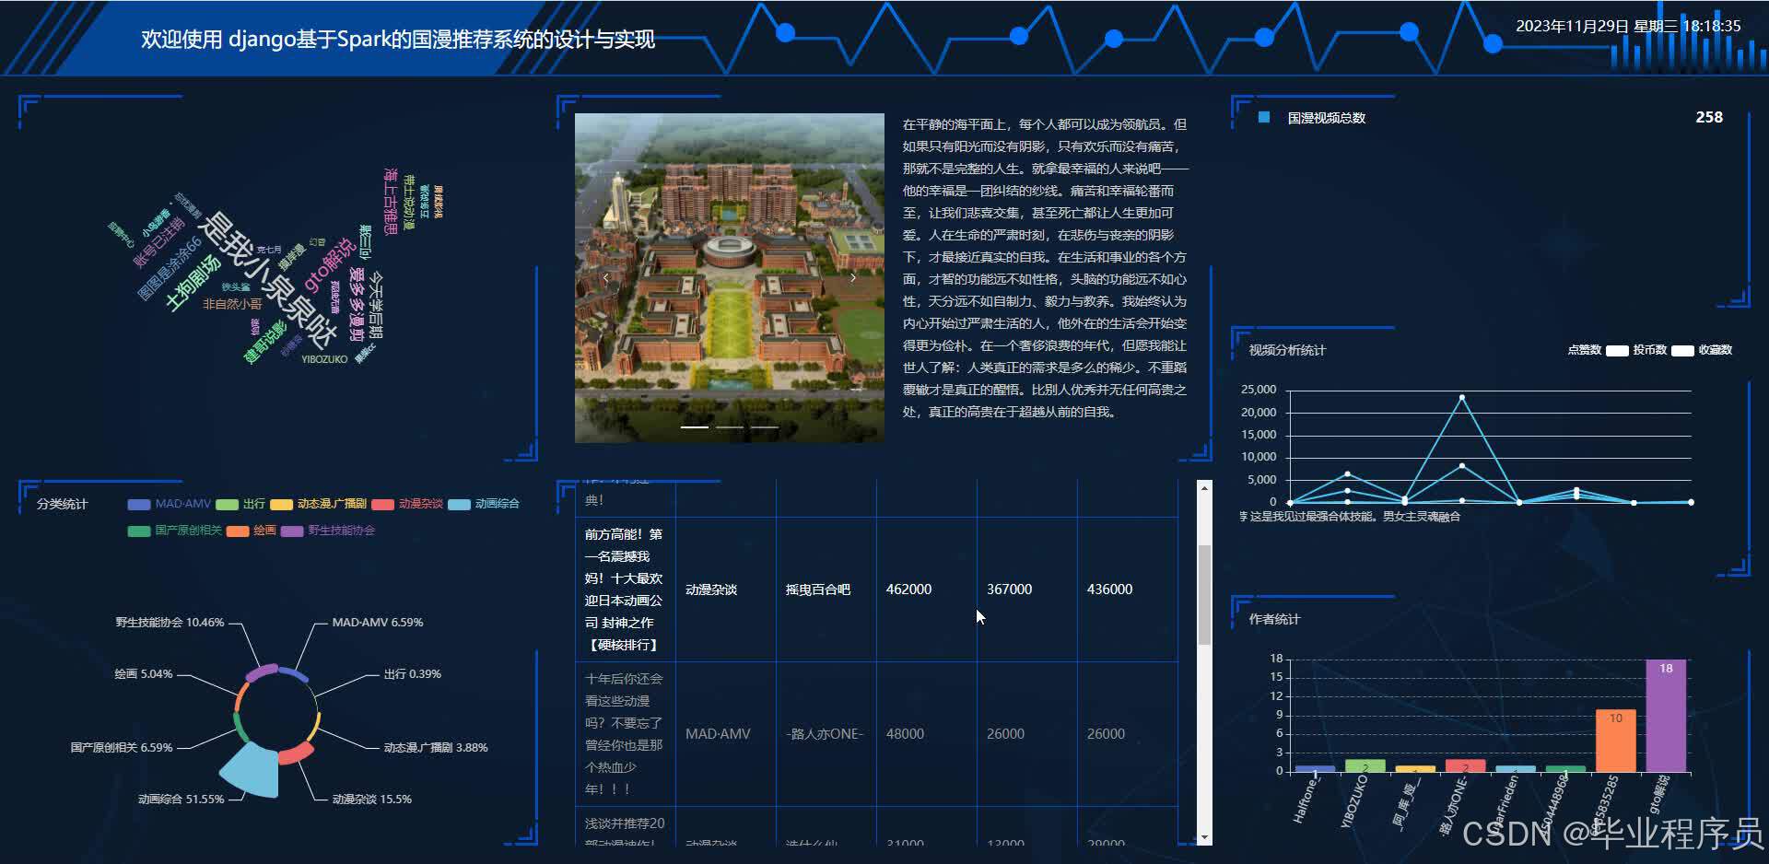
Task: Click the purple 野生技能协会 pie slice
Action: pos(262,672)
